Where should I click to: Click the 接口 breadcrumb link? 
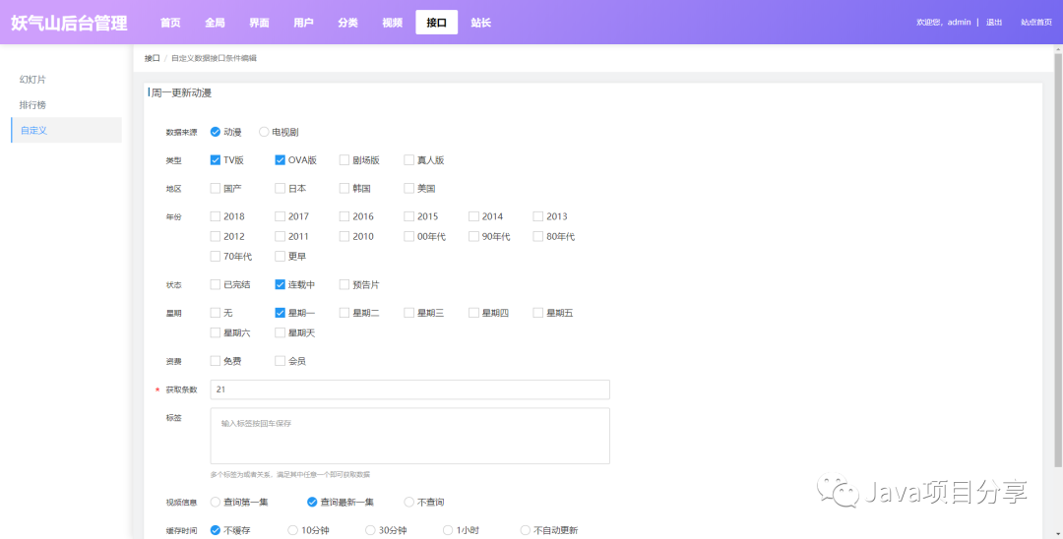(152, 58)
